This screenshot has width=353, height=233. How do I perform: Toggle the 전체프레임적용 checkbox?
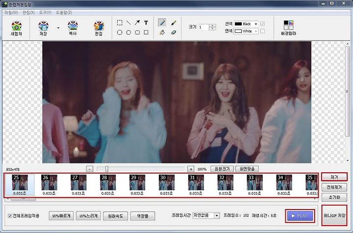click(10, 216)
